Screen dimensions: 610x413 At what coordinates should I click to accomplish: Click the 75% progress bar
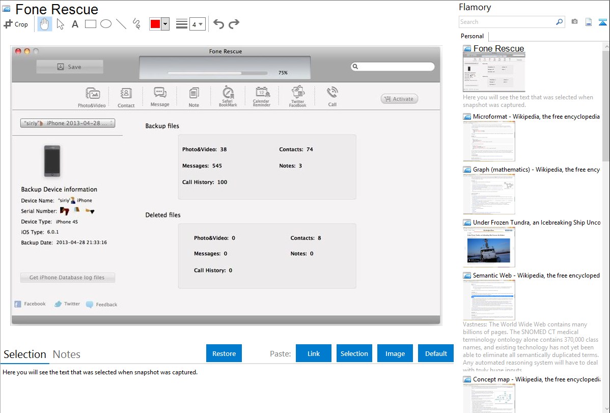(217, 73)
